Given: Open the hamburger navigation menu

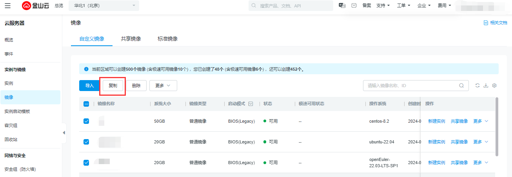Looking at the screenshot, I should coord(8,5).
